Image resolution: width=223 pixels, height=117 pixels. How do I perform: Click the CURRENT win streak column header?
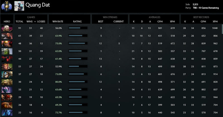119,22
